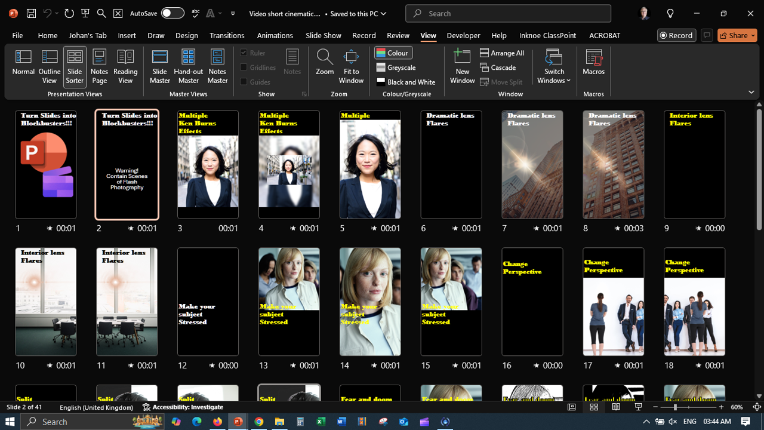Fit slide to window status bar icon
Screen dimensions: 764x430
pyautogui.click(x=757, y=407)
